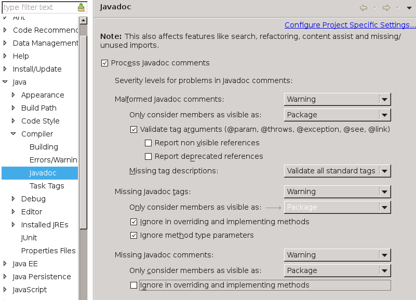Uncheck Process Javadoc comments
The height and width of the screenshot is (300, 416).
pyautogui.click(x=104, y=63)
